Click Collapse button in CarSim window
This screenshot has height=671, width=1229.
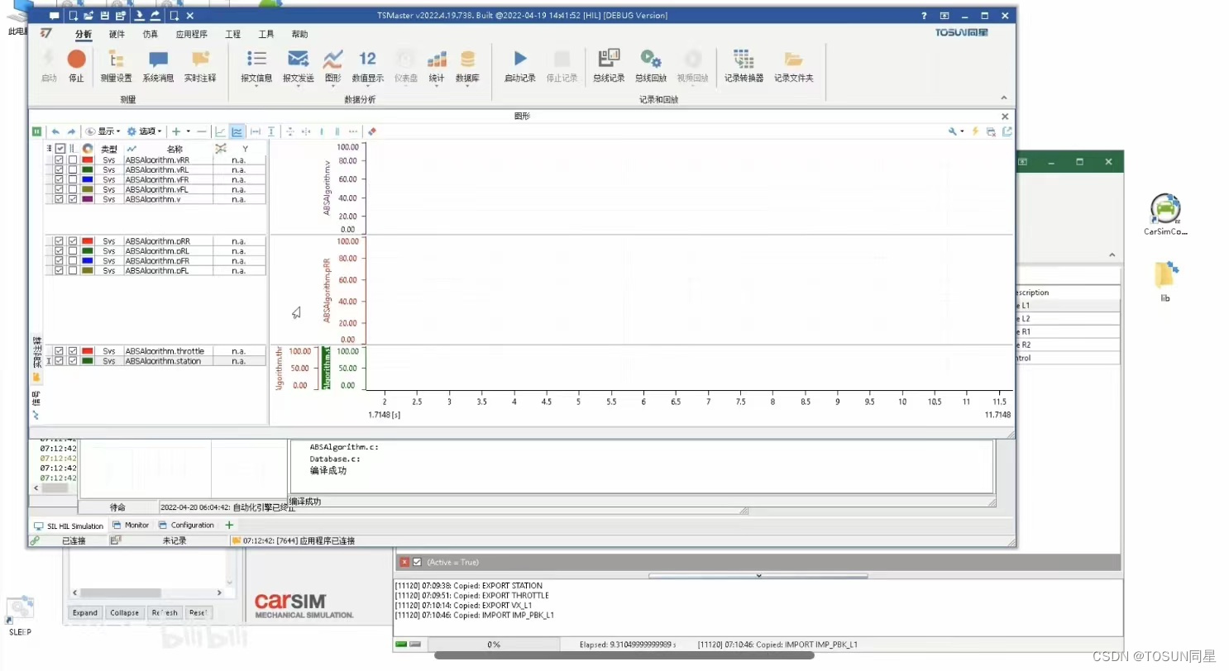point(124,612)
